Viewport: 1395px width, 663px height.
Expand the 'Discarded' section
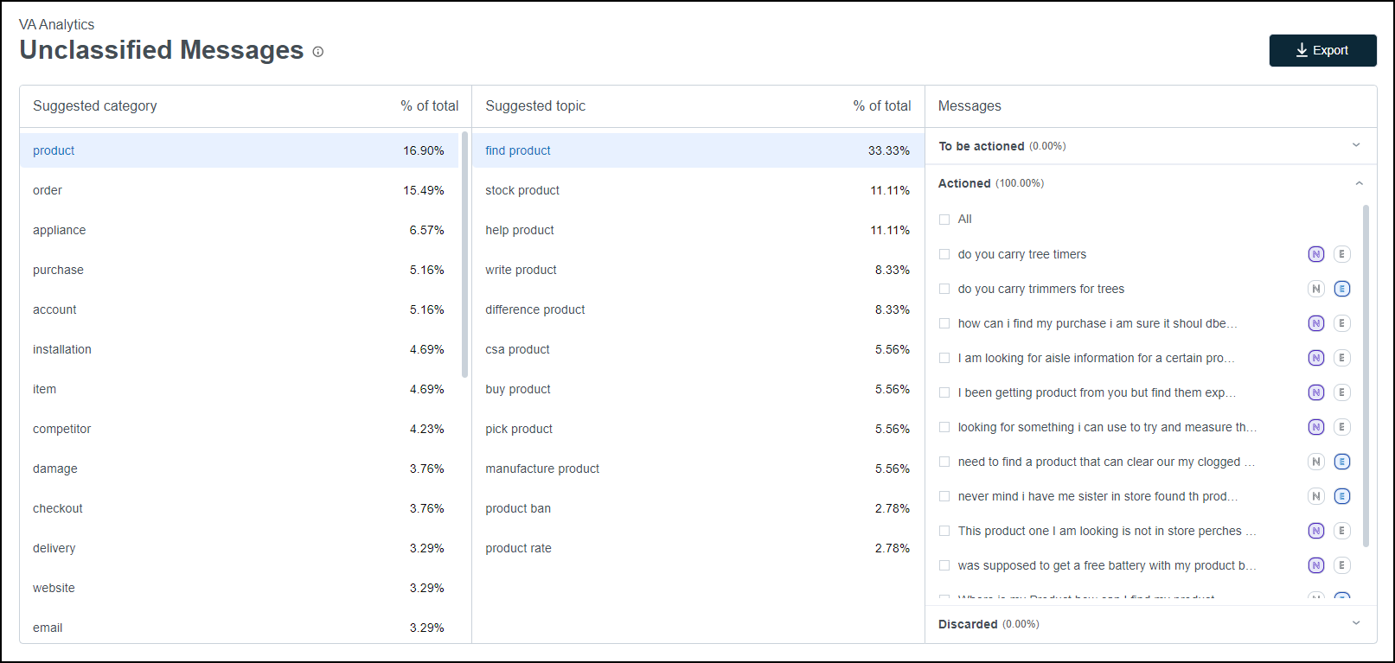(x=1356, y=623)
